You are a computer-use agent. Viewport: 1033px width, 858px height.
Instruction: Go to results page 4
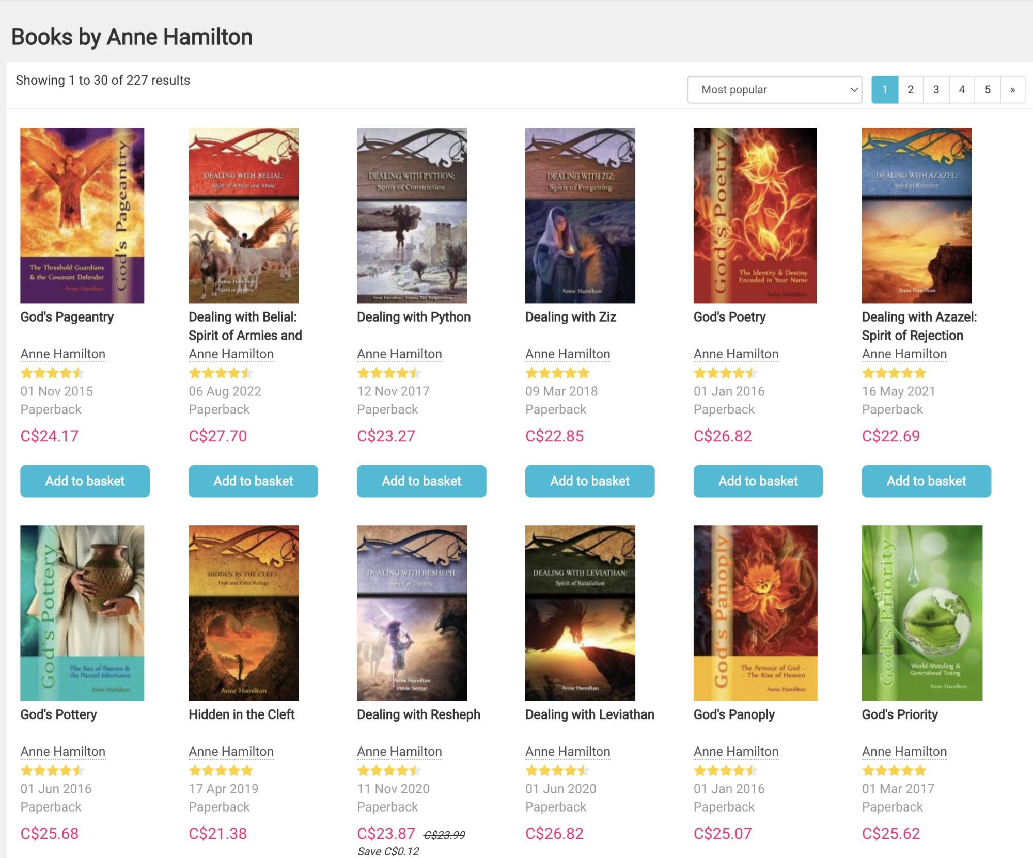point(962,90)
